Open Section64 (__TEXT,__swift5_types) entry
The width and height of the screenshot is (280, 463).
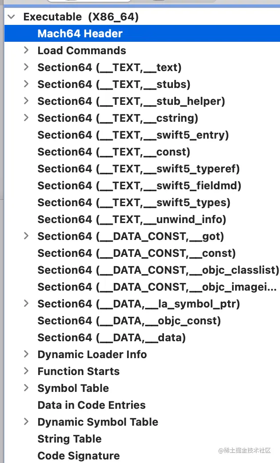134,203
